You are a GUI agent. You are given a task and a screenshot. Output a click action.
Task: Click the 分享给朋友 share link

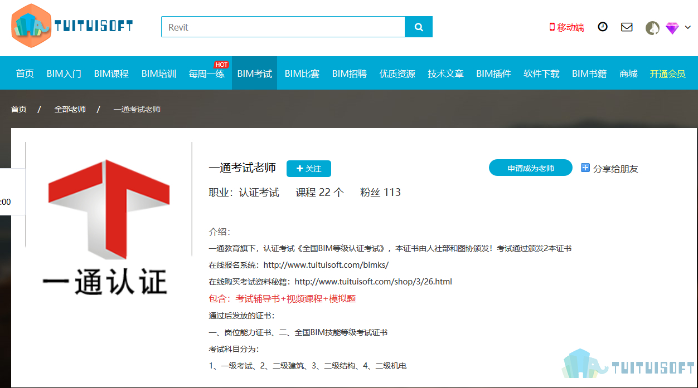(x=615, y=169)
